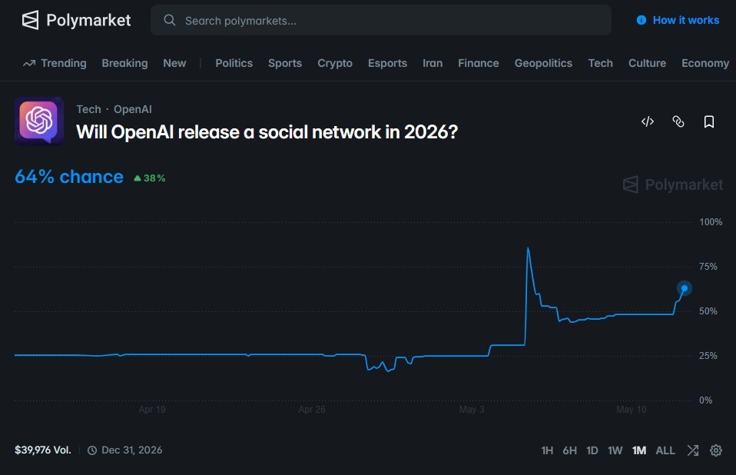Focus the Search polymarkets field

380,20
